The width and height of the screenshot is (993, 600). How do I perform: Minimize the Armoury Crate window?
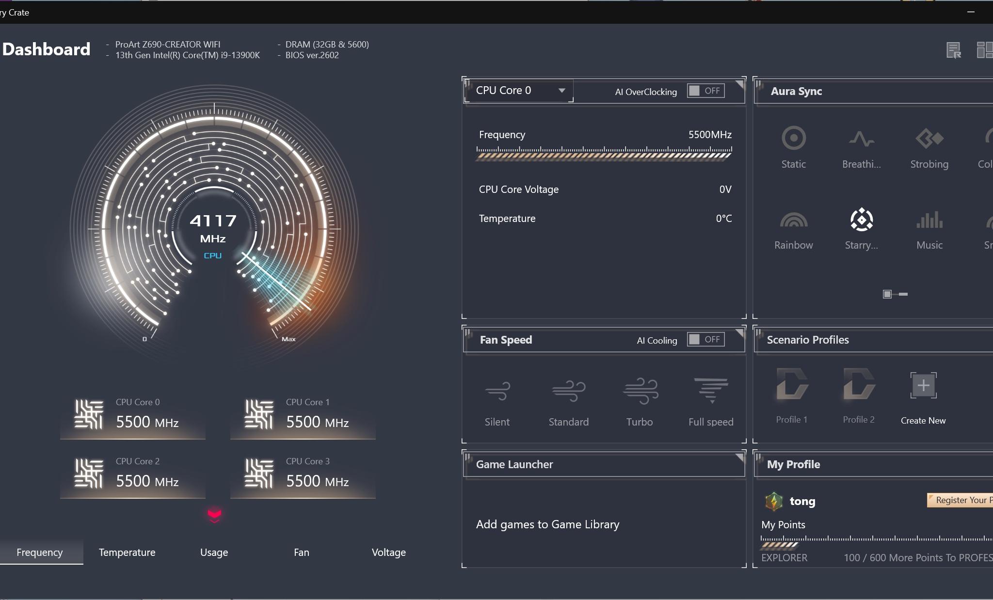(x=971, y=12)
